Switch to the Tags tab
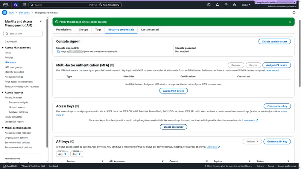This screenshot has height=169, width=301. 98,30
